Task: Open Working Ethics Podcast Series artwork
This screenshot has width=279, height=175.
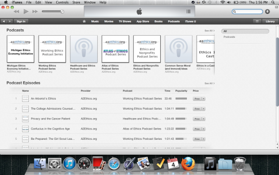Action: coord(52,49)
